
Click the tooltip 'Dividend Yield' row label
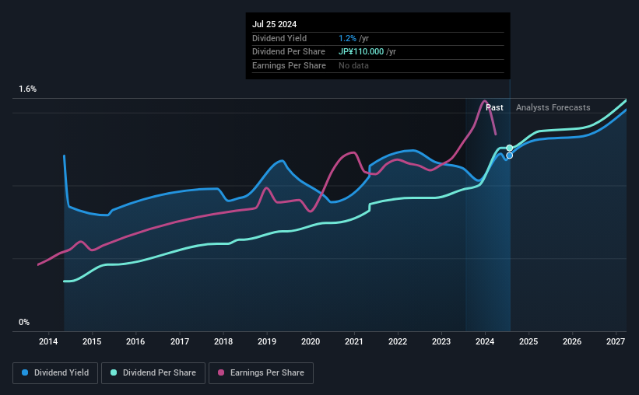(x=279, y=38)
